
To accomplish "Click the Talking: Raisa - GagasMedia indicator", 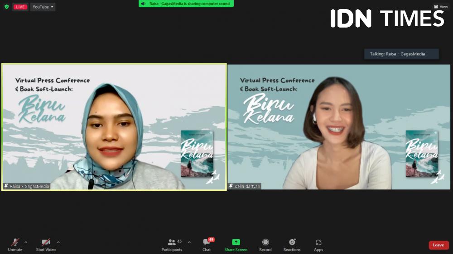I will [x=401, y=54].
